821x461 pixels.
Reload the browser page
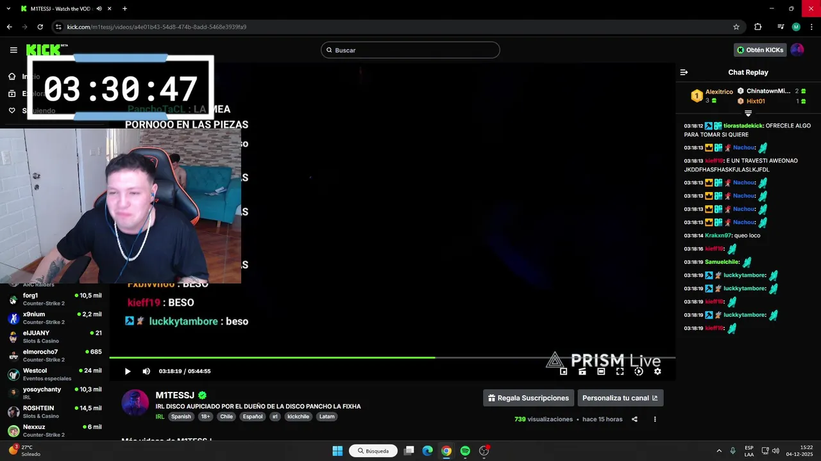pyautogui.click(x=40, y=27)
